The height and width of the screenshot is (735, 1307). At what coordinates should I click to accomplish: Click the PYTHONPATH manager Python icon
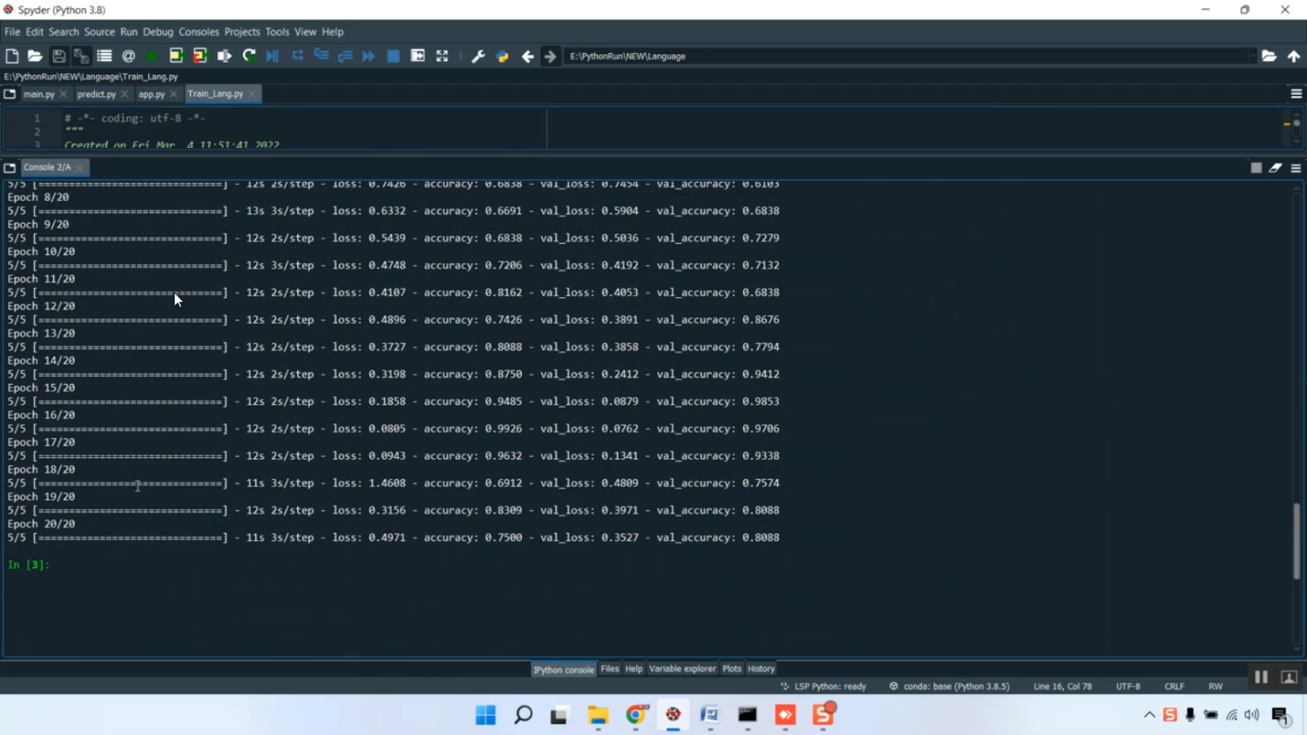pos(502,57)
